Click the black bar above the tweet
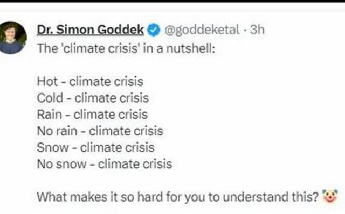The image size is (345, 214). pyautogui.click(x=172, y=1)
